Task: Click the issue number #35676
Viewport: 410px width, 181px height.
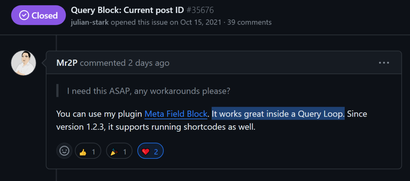Action: pos(200,10)
